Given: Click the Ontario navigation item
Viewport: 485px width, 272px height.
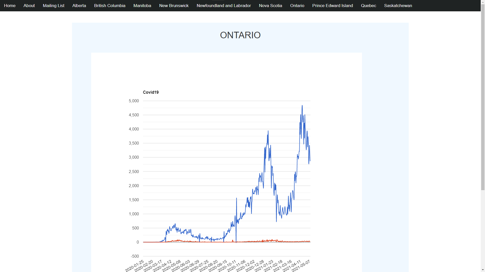Looking at the screenshot, I should pos(297,6).
